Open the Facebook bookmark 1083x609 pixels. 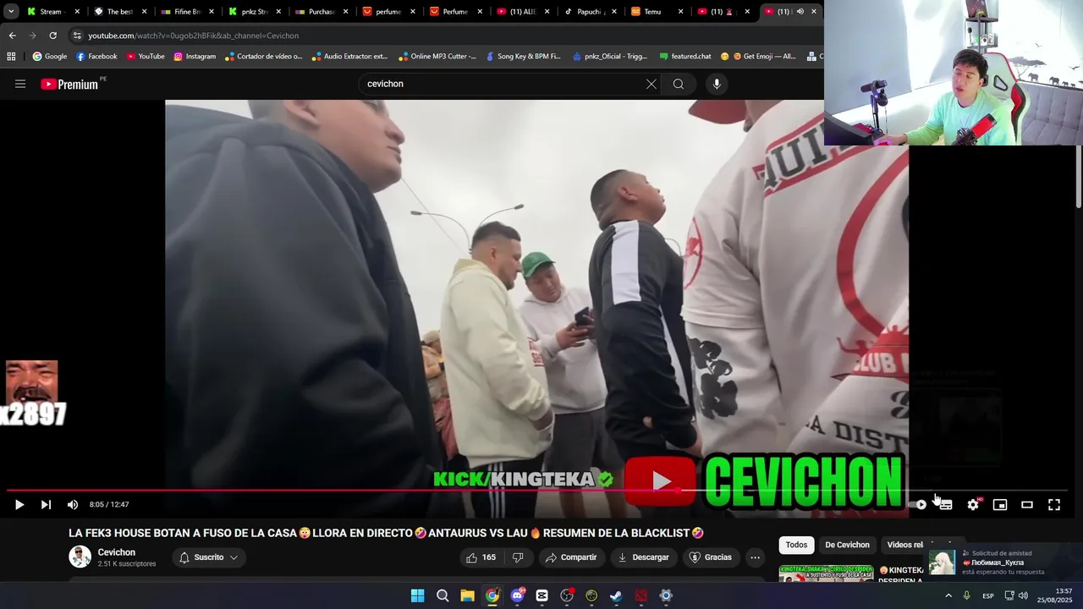(96, 57)
